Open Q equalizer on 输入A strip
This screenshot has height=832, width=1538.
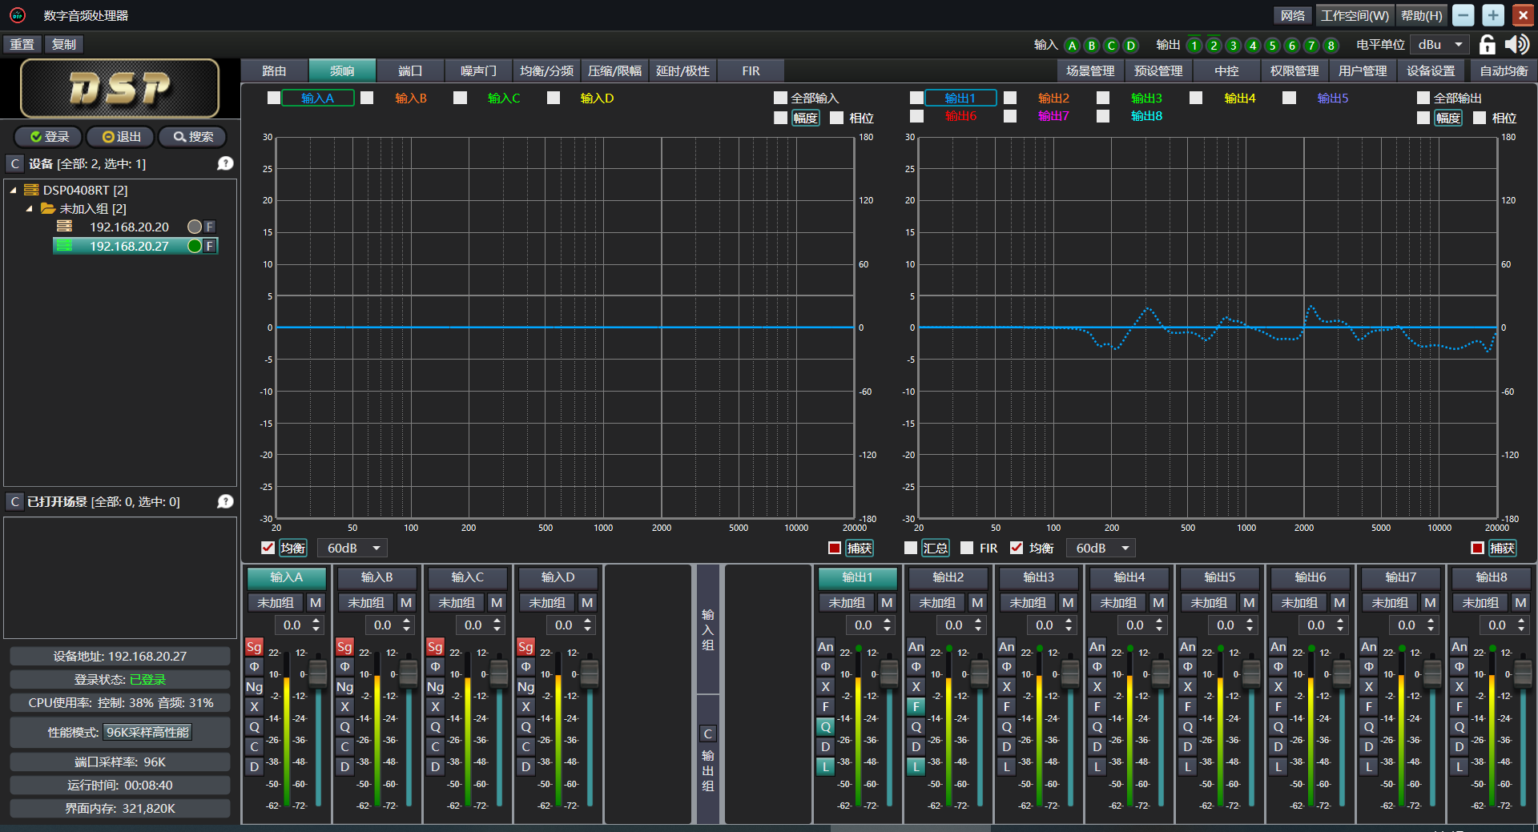pos(254,727)
